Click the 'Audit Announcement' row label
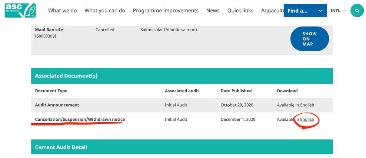 coord(57,105)
